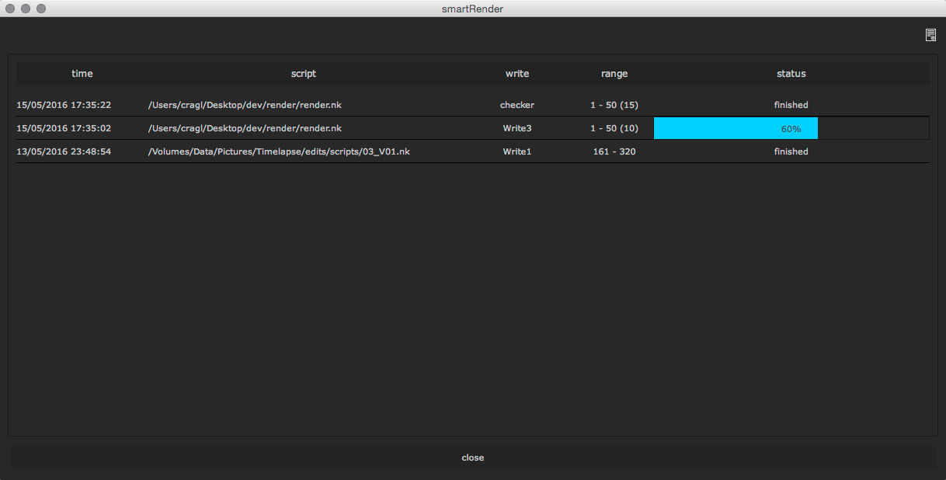946x480 pixels.
Task: Select the Write3 write node cell
Action: coord(517,128)
